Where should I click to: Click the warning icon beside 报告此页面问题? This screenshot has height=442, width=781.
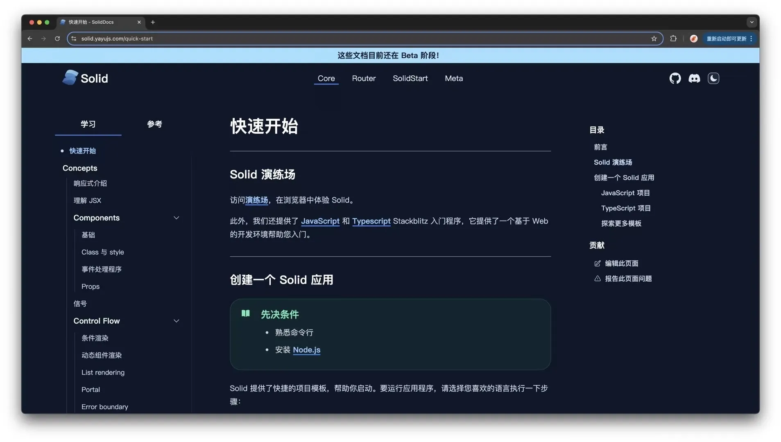[x=597, y=278]
